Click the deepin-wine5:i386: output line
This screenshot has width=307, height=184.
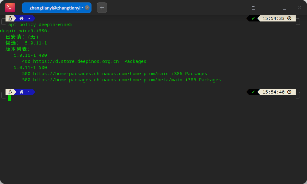pyautogui.click(x=25, y=31)
